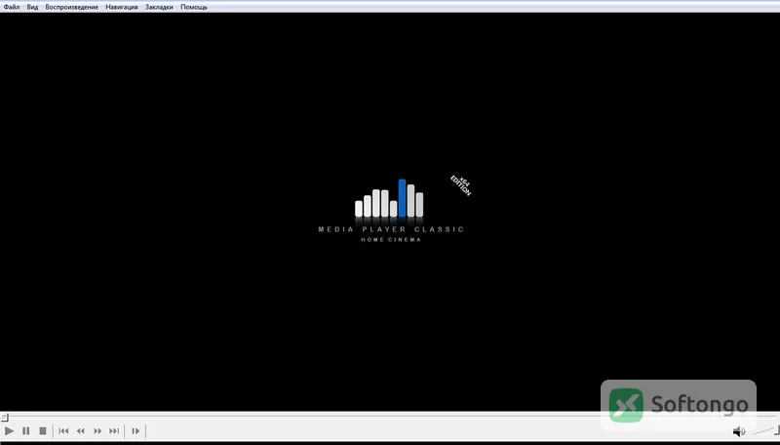Skip to previous file button
The height and width of the screenshot is (445, 780).
coord(63,431)
